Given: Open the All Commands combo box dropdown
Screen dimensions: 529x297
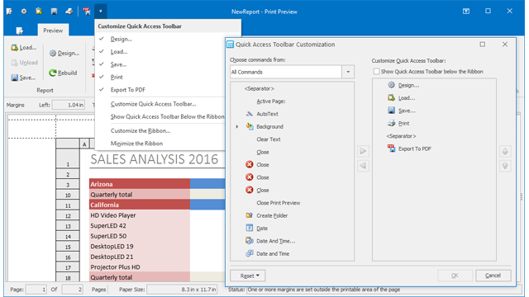Looking at the screenshot, I should coord(348,72).
